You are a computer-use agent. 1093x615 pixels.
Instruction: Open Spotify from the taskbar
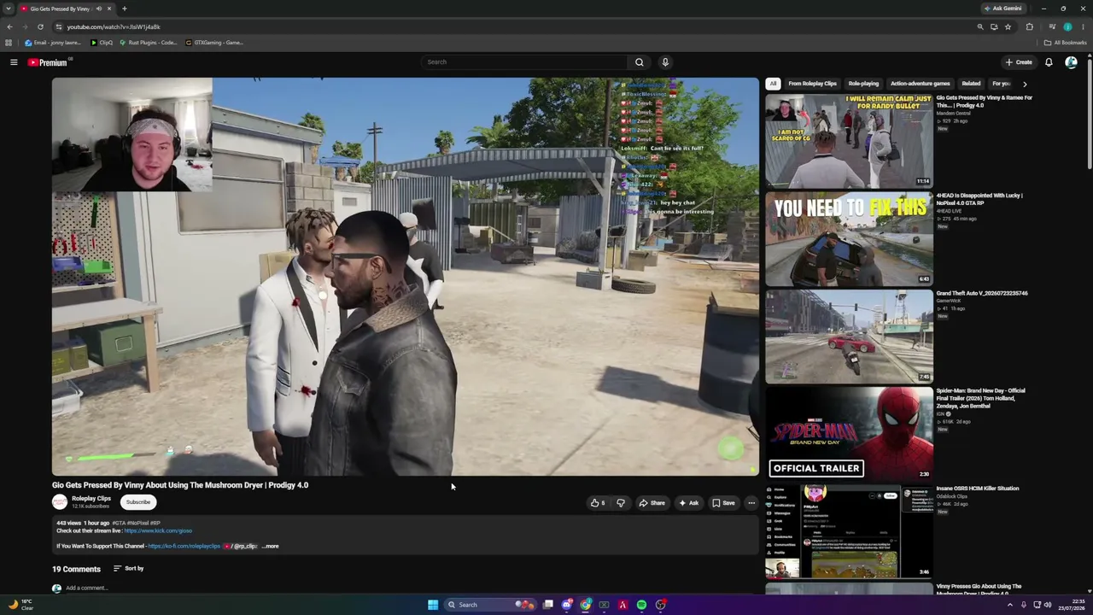641,605
